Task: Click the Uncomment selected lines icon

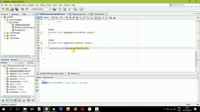Action: [x=114, y=18]
